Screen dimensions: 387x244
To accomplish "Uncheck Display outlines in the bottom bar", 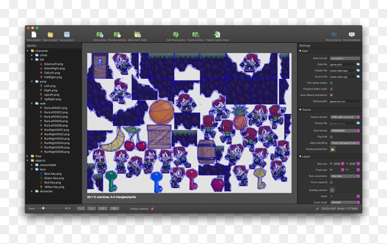I will point(152,209).
